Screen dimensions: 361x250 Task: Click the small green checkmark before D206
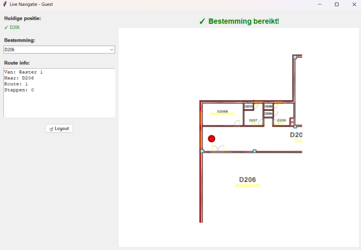pos(6,27)
